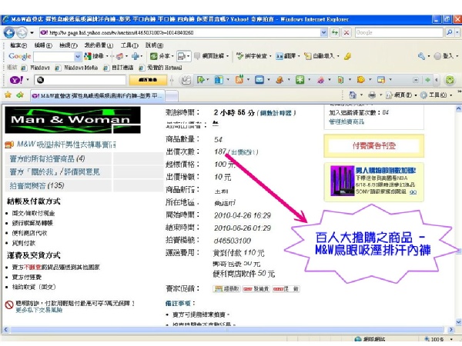Click the Print icon on IE command bar
Viewport: 462px width, 346px height.
tap(372, 95)
